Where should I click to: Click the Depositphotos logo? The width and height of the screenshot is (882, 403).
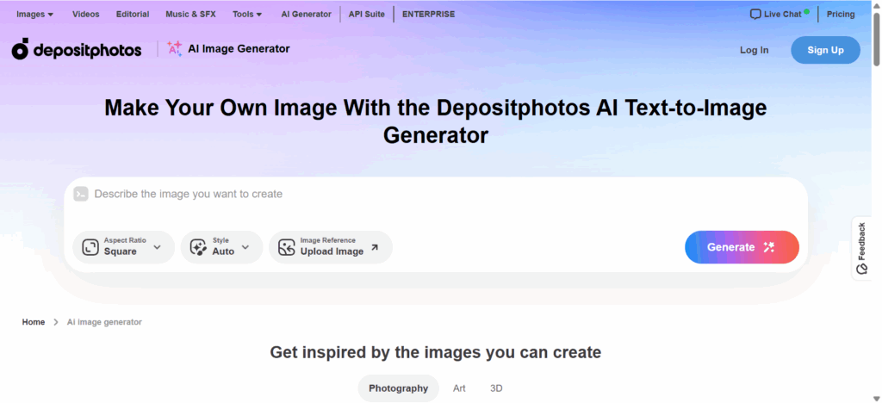point(77,50)
